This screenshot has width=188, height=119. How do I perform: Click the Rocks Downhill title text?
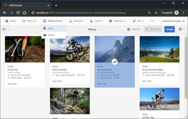60,70
